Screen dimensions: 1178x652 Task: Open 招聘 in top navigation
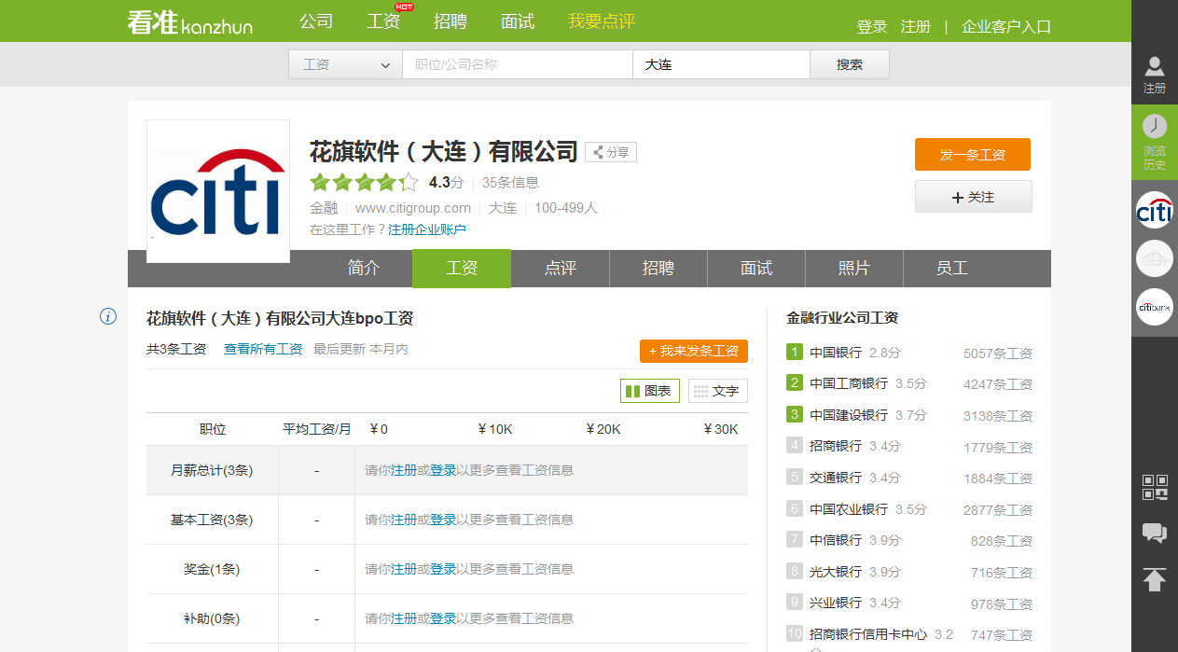(450, 21)
